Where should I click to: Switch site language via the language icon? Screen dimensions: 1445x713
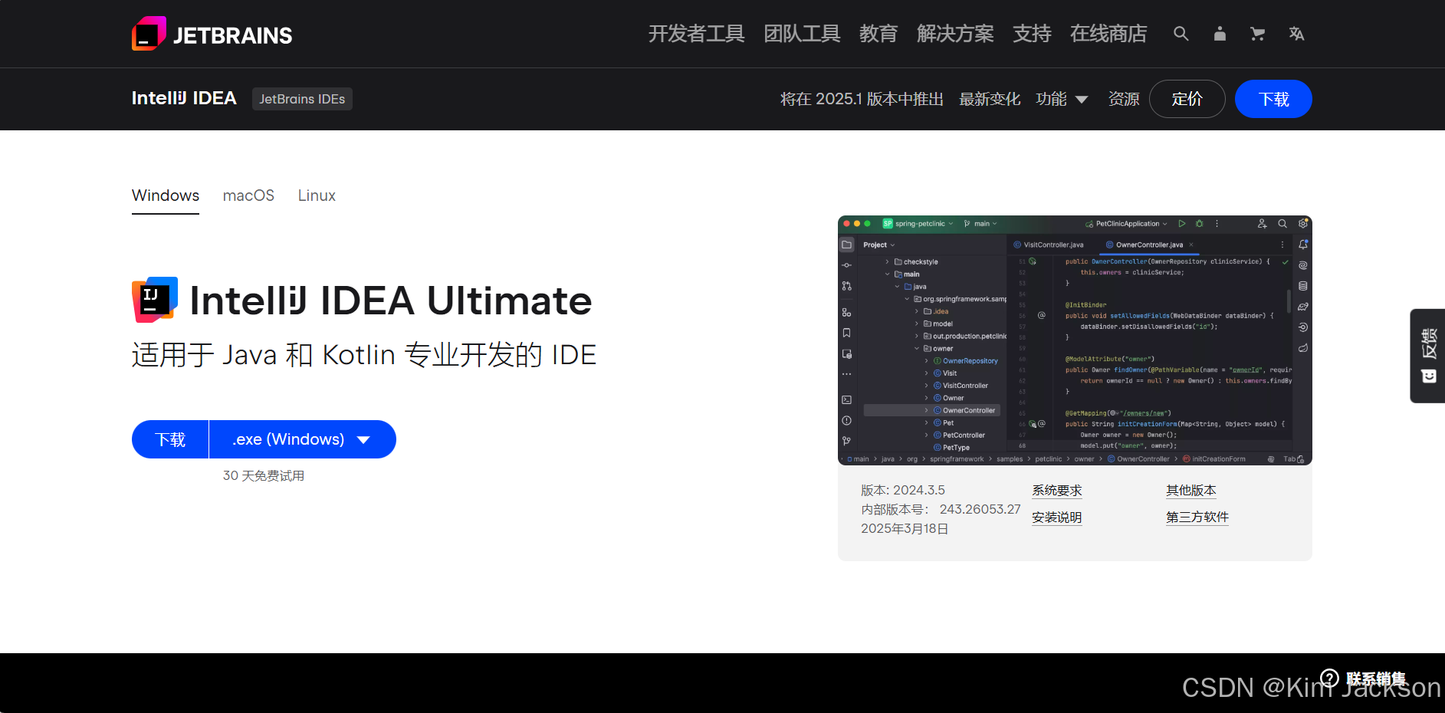pyautogui.click(x=1296, y=34)
